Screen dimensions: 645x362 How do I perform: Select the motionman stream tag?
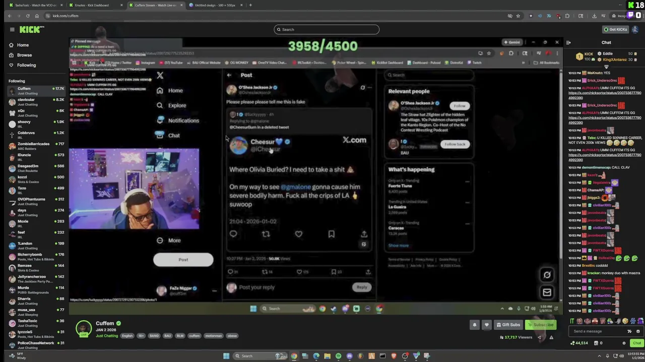point(214,336)
